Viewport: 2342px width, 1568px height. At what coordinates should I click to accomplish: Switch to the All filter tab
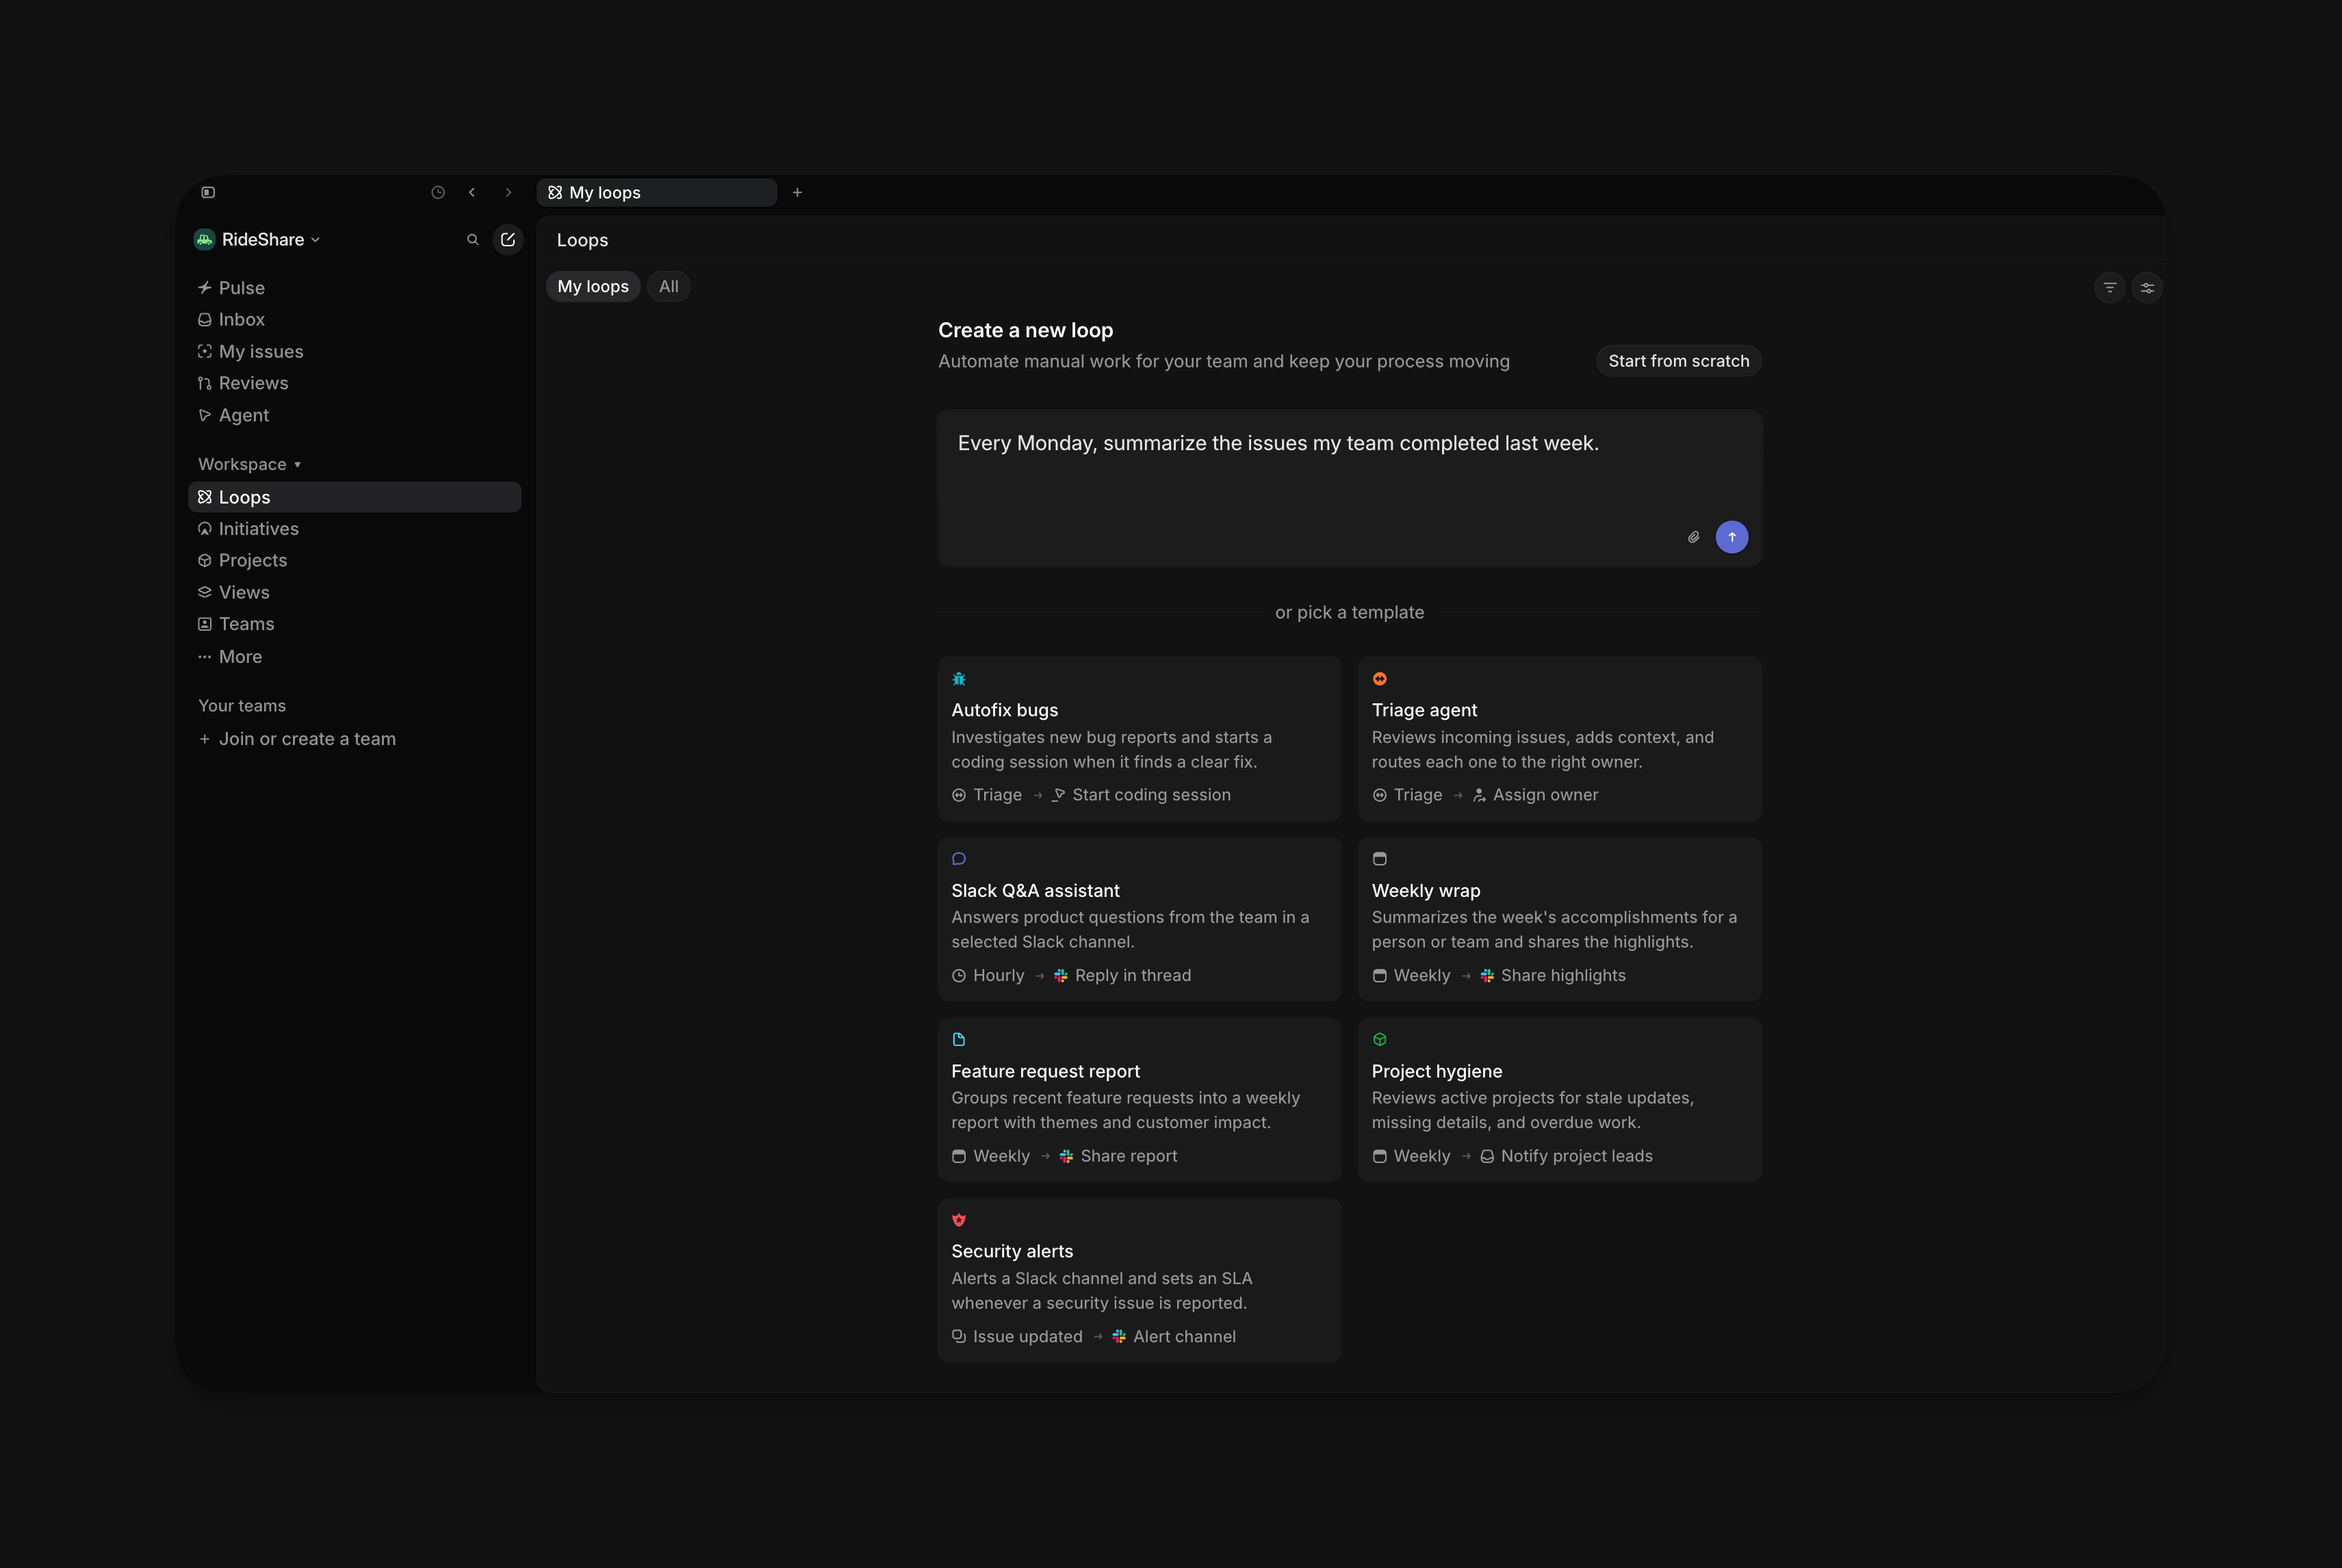[x=668, y=287]
